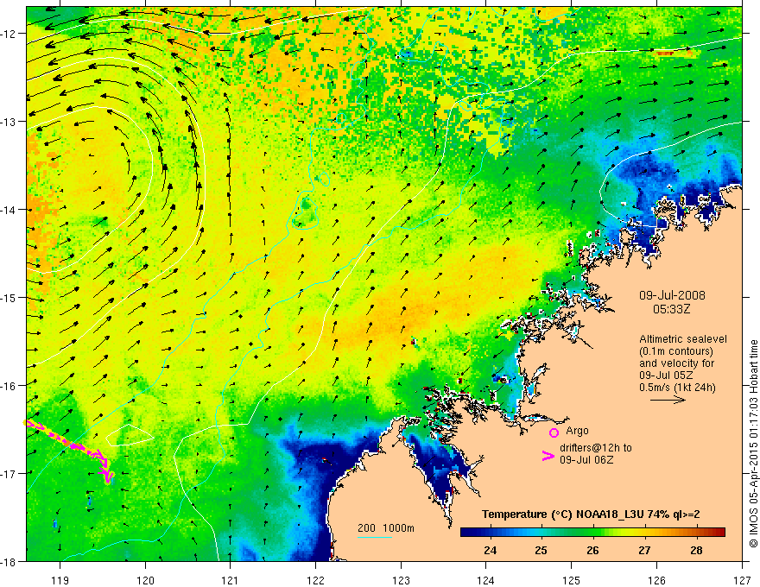This screenshot has height=587, width=760.
Task: Click the colour bar tick label 25
Action: (541, 551)
